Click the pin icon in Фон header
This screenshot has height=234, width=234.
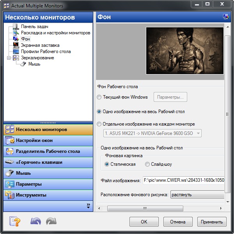click(x=225, y=17)
